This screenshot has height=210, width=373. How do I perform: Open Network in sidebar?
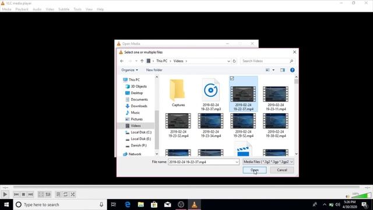click(132, 154)
